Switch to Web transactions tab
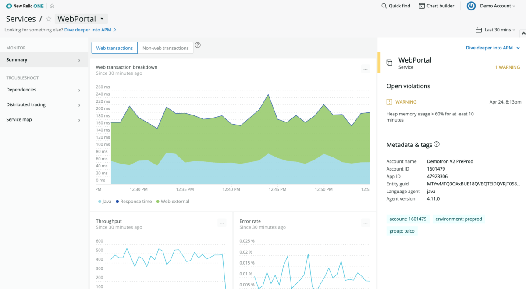Viewport: 526px width, 289px height. coord(114,48)
